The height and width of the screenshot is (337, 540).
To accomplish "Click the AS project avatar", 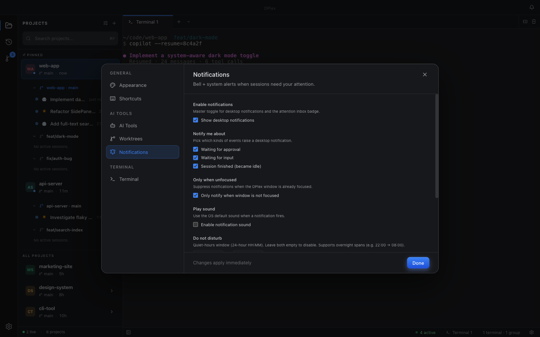I will 30,187.
